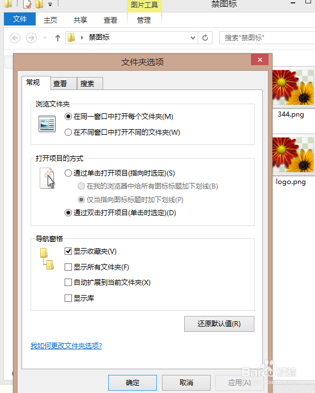Expand address bar history dropdown
Image resolution: width=315 pixels, height=393 pixels.
pyautogui.click(x=193, y=38)
